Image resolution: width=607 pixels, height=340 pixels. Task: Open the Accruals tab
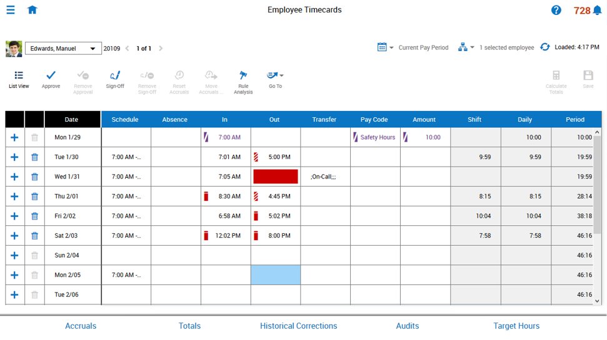click(x=81, y=326)
